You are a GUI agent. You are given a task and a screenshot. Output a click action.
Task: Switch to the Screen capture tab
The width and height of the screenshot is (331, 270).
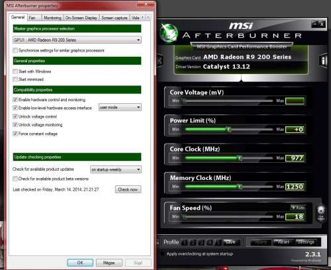tap(115, 18)
